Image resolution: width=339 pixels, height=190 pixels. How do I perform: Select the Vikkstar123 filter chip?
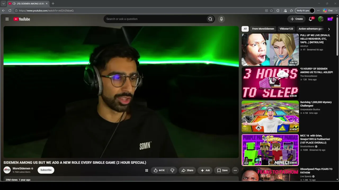(286, 29)
